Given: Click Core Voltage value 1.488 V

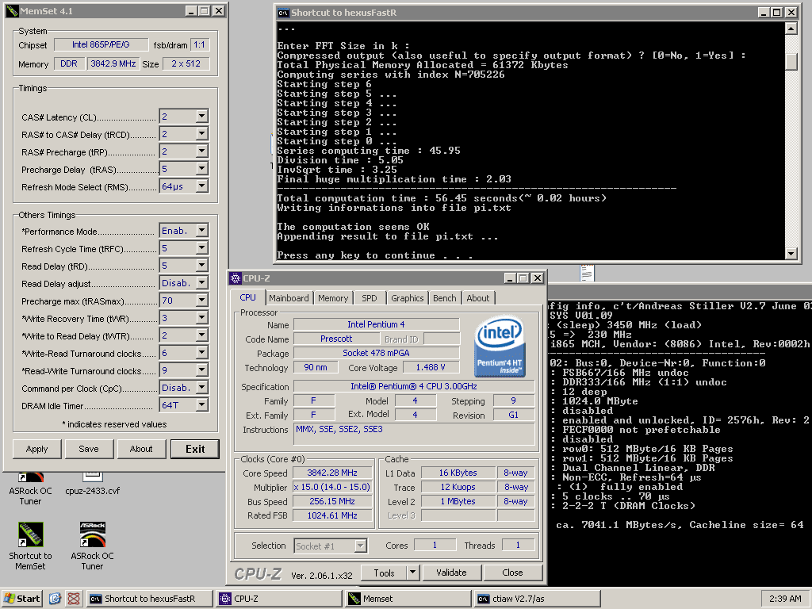Looking at the screenshot, I should click(431, 367).
